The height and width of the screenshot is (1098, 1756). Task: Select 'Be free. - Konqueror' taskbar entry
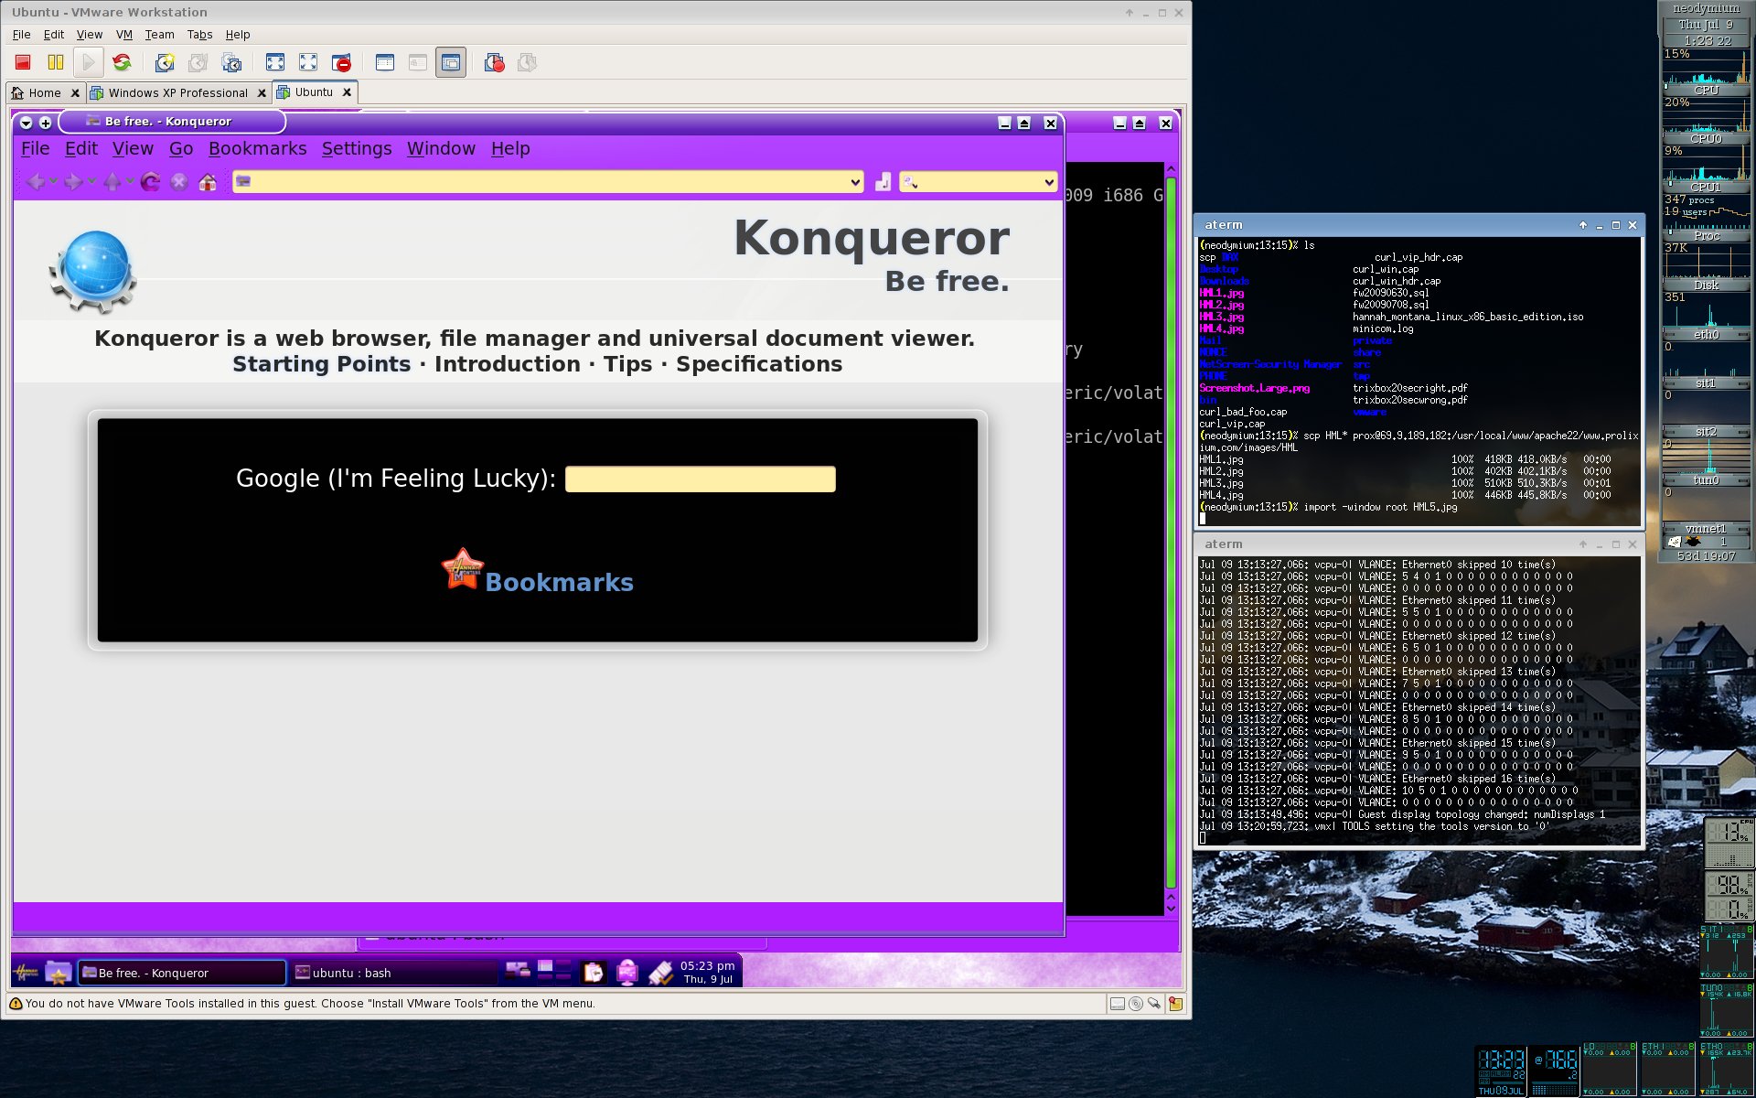(x=182, y=973)
